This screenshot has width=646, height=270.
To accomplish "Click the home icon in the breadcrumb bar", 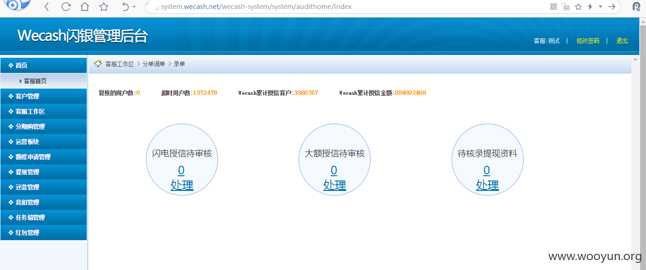I will tap(98, 63).
